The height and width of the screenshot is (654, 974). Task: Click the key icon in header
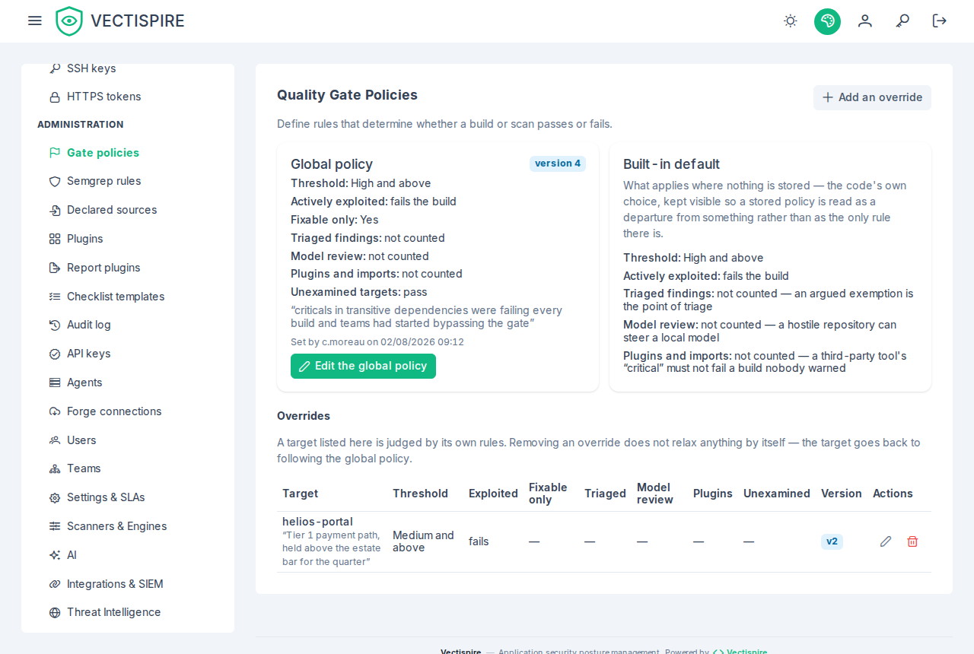tap(902, 21)
